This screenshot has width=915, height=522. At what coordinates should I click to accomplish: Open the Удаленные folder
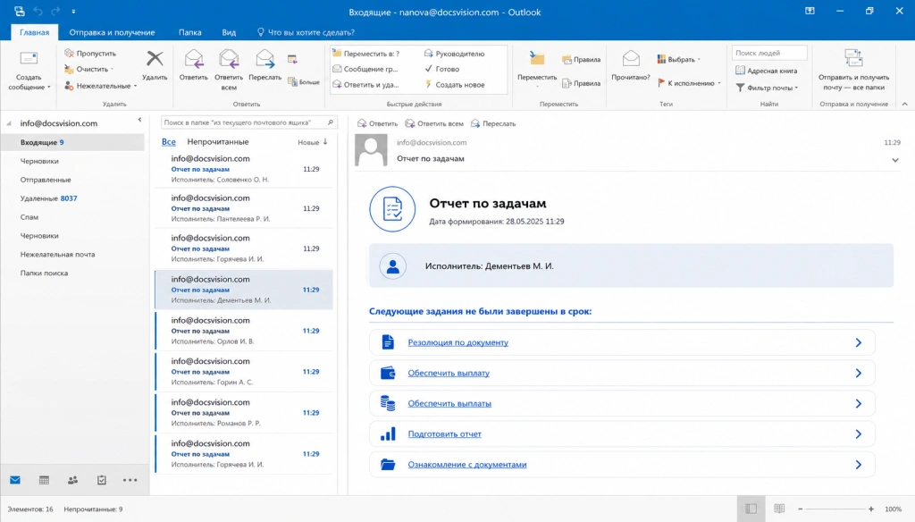click(48, 198)
